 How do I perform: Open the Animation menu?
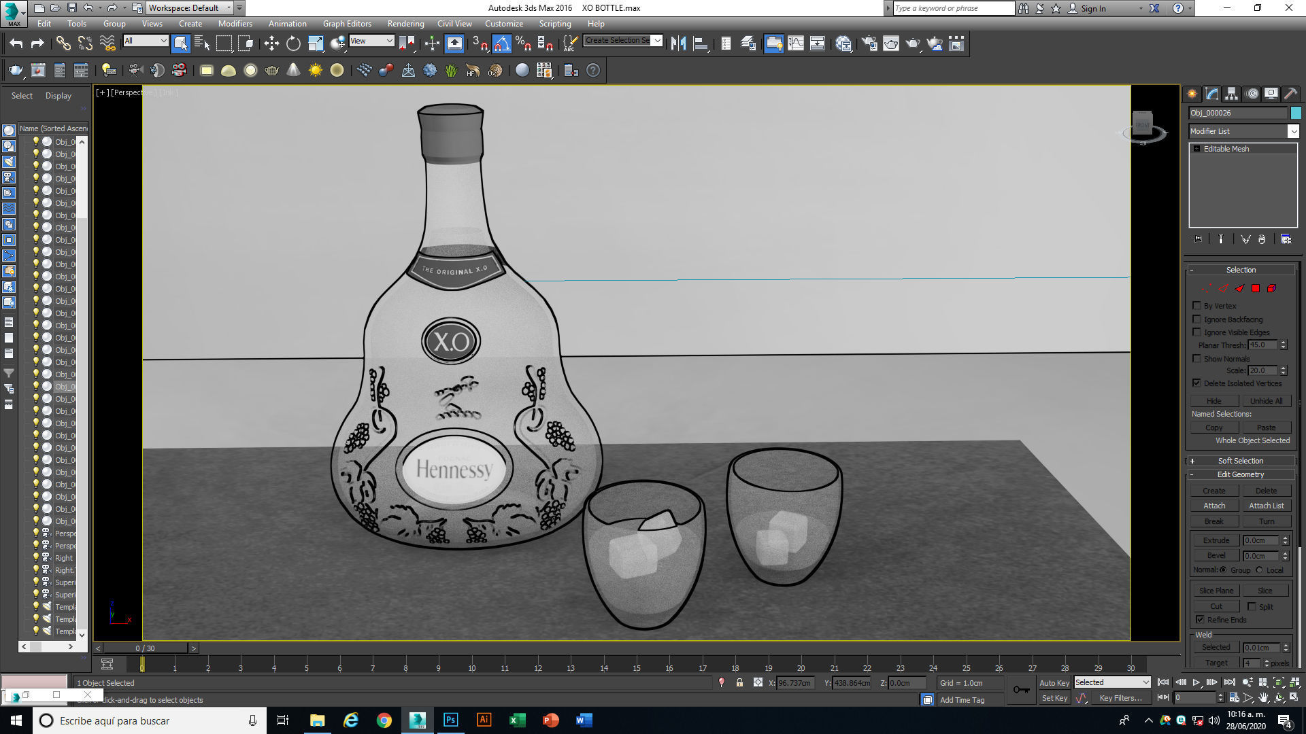(x=287, y=23)
